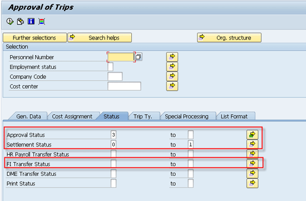This screenshot has height=201, width=306.
Task: Switch to the List Format tab
Action: [x=234, y=116]
